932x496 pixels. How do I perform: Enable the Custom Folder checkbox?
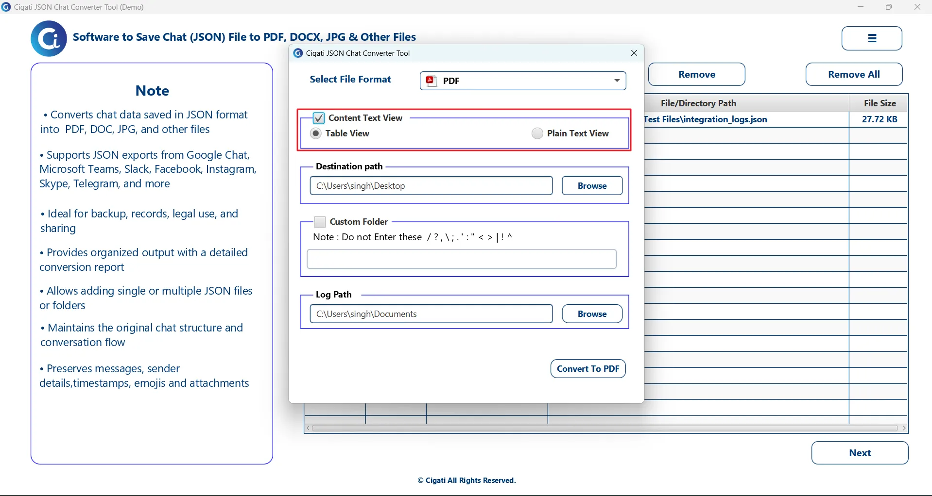click(x=320, y=222)
